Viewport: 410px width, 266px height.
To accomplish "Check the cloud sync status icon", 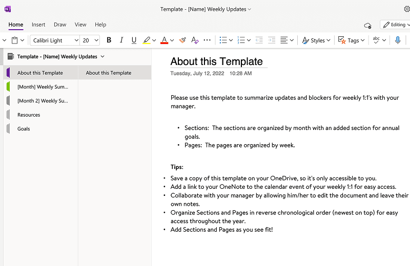I will click(367, 25).
